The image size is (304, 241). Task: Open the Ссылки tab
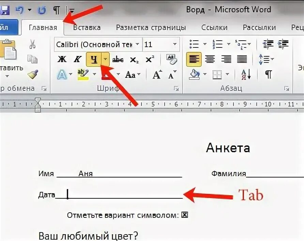coord(214,28)
